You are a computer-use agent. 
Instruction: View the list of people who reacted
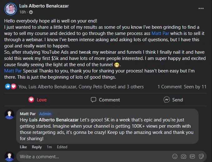[x=81, y=87]
